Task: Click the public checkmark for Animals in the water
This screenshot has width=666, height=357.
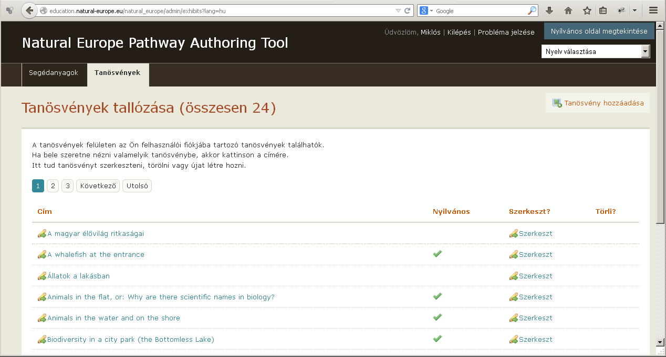Action: [x=437, y=317]
